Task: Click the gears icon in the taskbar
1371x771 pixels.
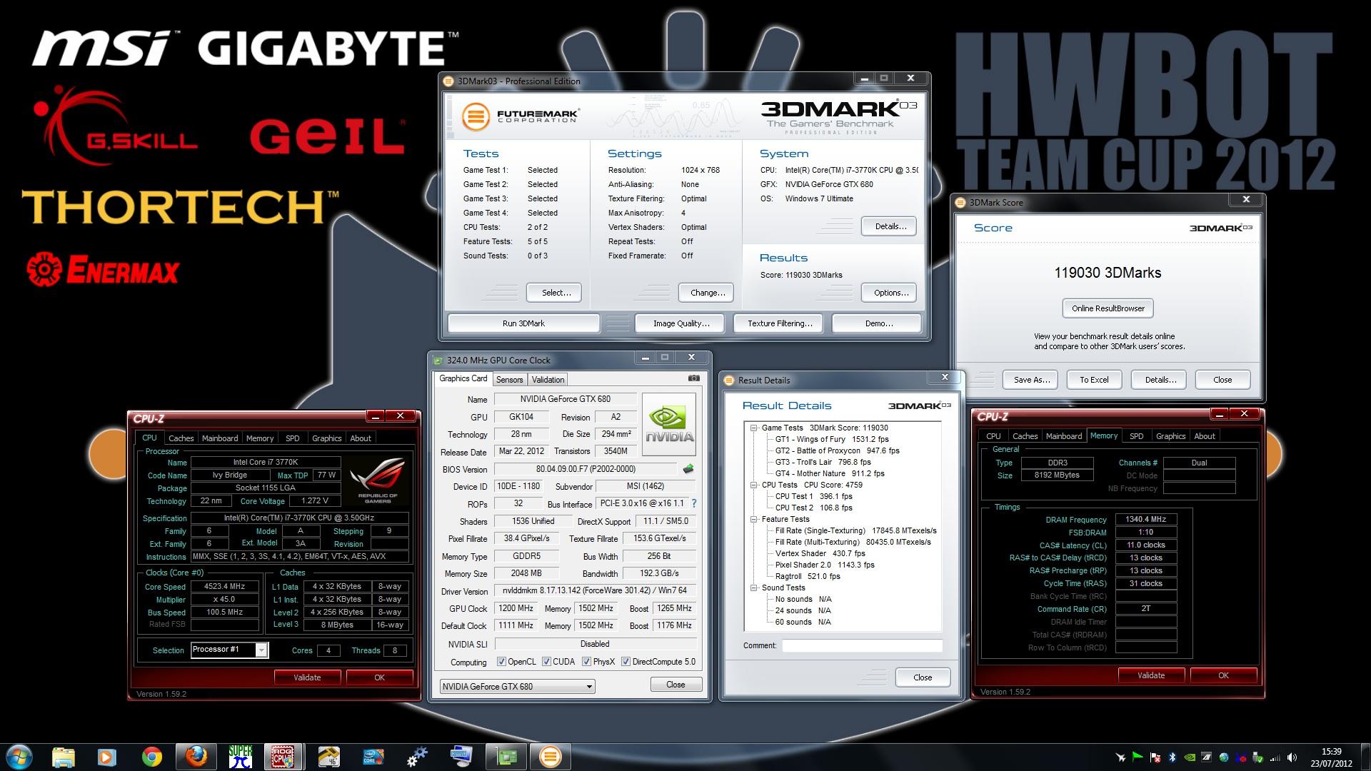Action: (x=418, y=757)
